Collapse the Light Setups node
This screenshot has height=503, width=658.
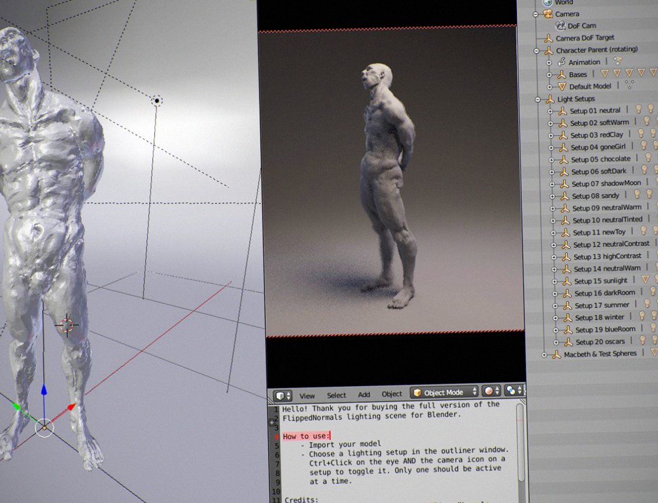click(x=537, y=99)
